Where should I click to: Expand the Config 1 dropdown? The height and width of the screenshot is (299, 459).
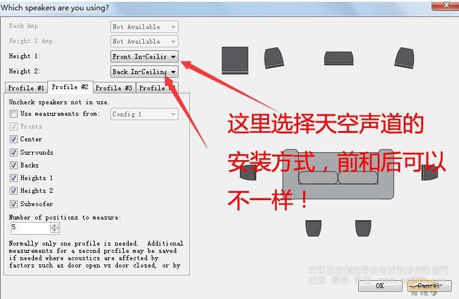144,114
